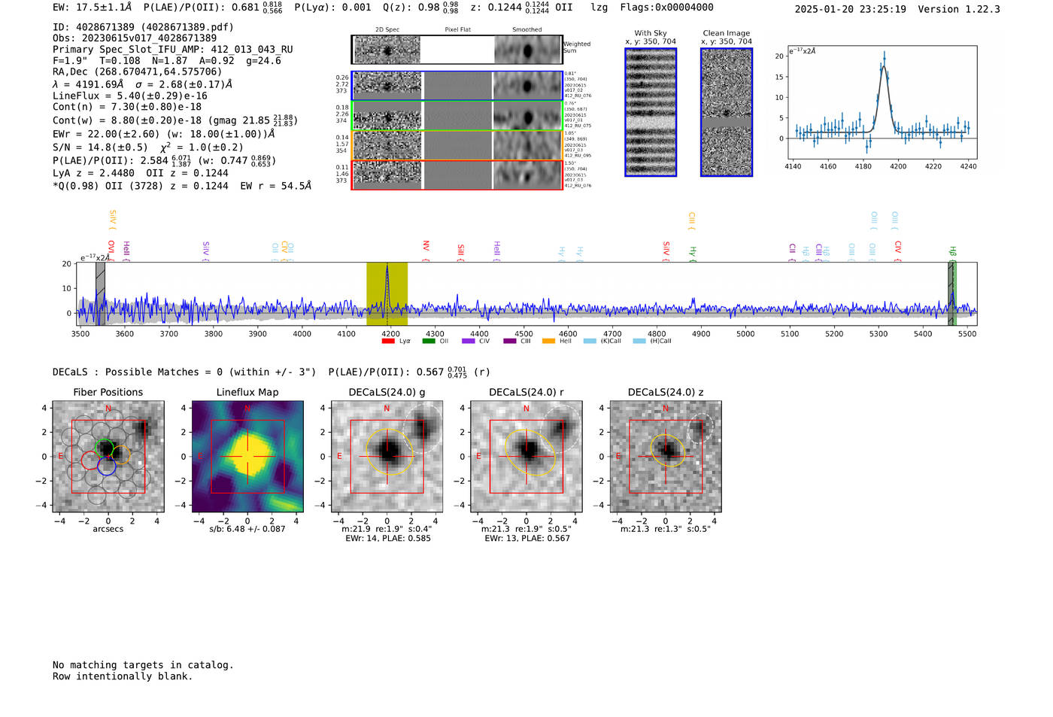
Task: Click the OVI line label
Action: [111, 248]
